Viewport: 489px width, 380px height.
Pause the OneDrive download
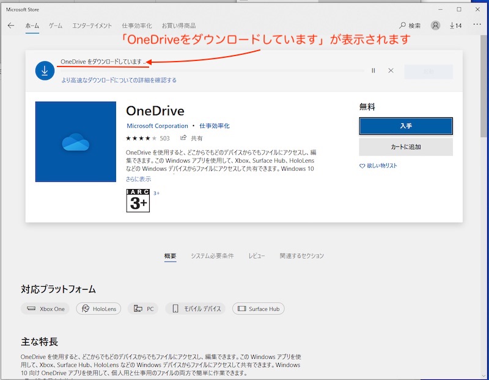coord(373,71)
